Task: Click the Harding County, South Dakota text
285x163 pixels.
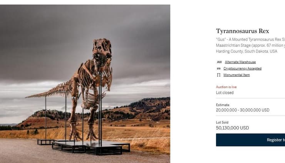Action: tap(246, 52)
